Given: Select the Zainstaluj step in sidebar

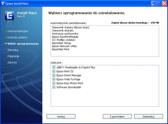Looking at the screenshot, I should coord(13,50).
